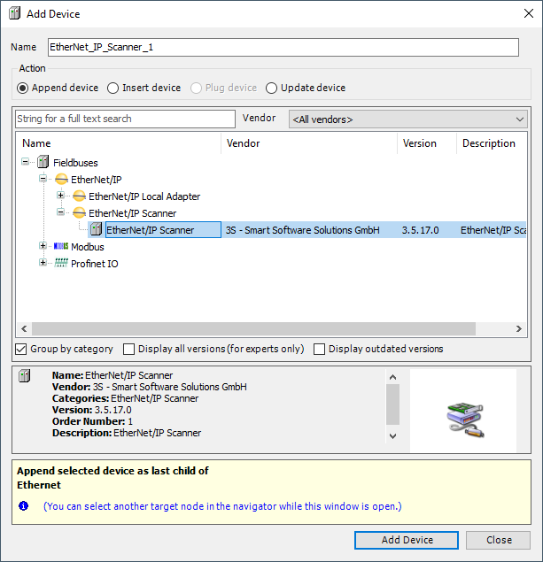Click in the full text search field
Image resolution: width=543 pixels, height=562 pixels.
(125, 119)
